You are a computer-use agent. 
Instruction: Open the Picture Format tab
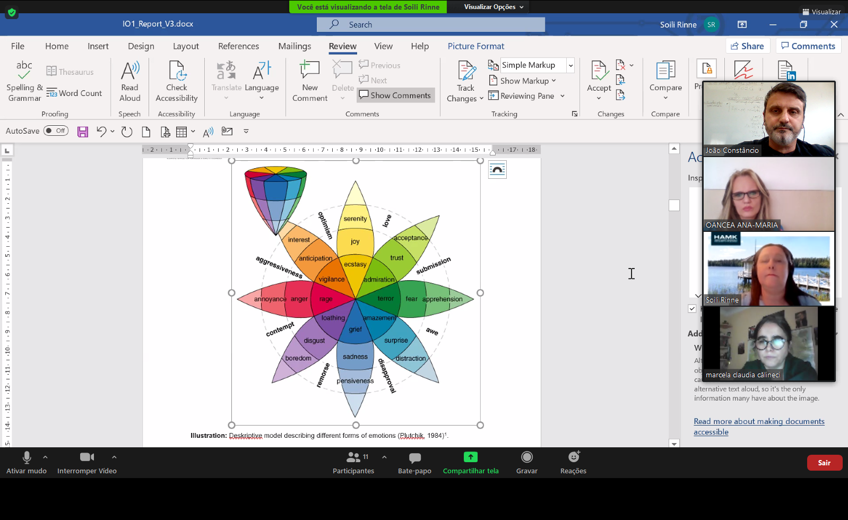(x=475, y=46)
